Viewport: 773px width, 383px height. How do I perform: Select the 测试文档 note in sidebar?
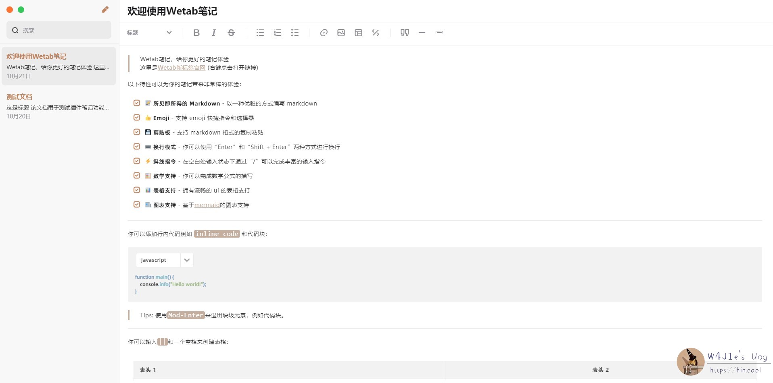[58, 106]
